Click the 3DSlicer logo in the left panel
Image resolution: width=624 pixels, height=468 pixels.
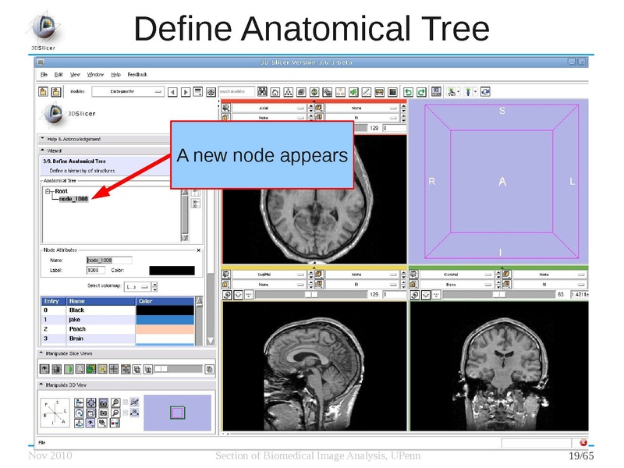point(54,115)
